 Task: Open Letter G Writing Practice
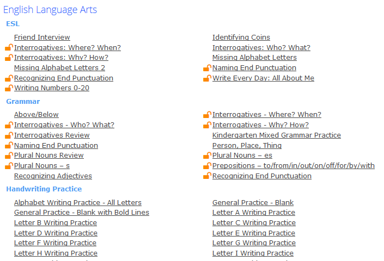coord(254,243)
